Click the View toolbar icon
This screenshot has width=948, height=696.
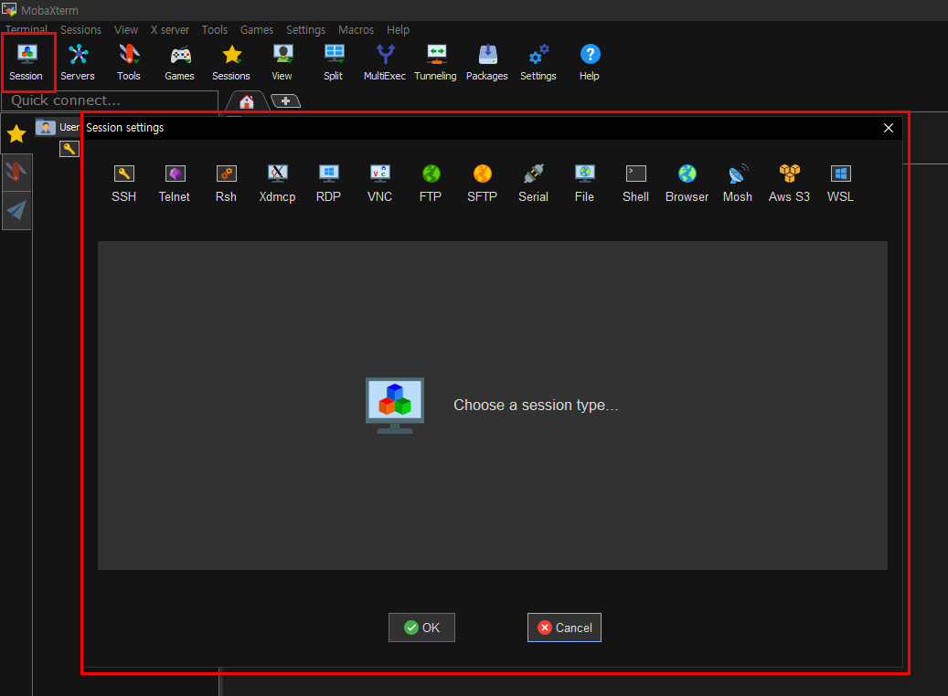pyautogui.click(x=282, y=62)
